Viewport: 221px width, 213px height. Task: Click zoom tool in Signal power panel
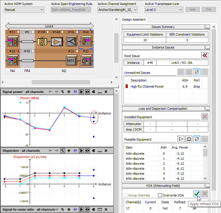(x=63, y=92)
